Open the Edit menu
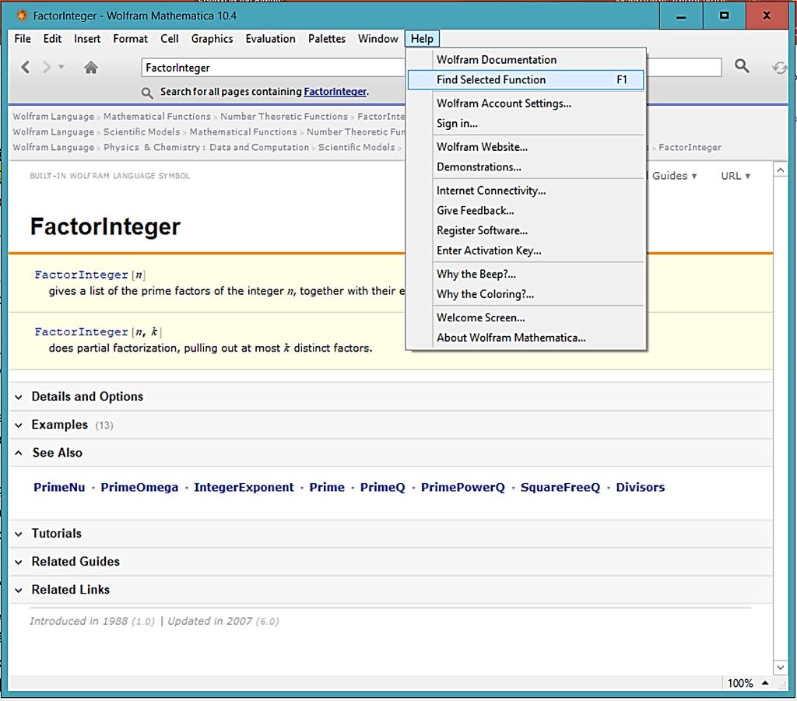Image resolution: width=797 pixels, height=701 pixels. point(52,39)
